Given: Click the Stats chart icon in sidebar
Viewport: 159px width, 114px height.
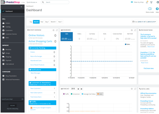Looking at the screenshot, I should tap(3, 38).
